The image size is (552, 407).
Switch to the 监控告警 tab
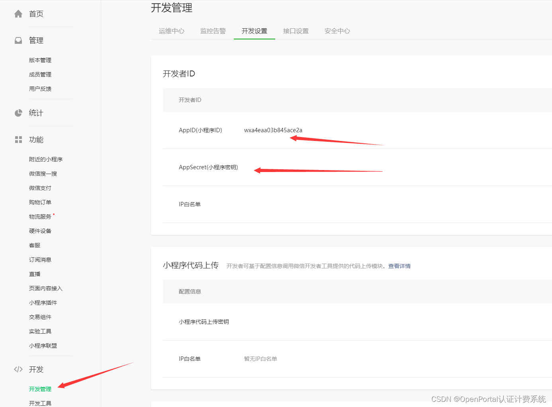pyautogui.click(x=213, y=31)
